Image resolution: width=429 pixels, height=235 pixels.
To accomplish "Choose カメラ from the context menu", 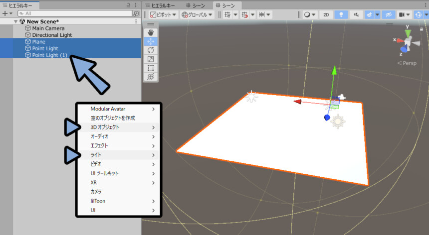I will pos(118,192).
